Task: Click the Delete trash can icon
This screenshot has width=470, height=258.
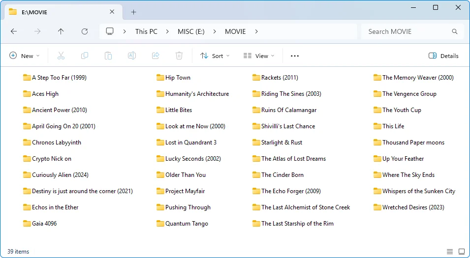Action: click(179, 56)
